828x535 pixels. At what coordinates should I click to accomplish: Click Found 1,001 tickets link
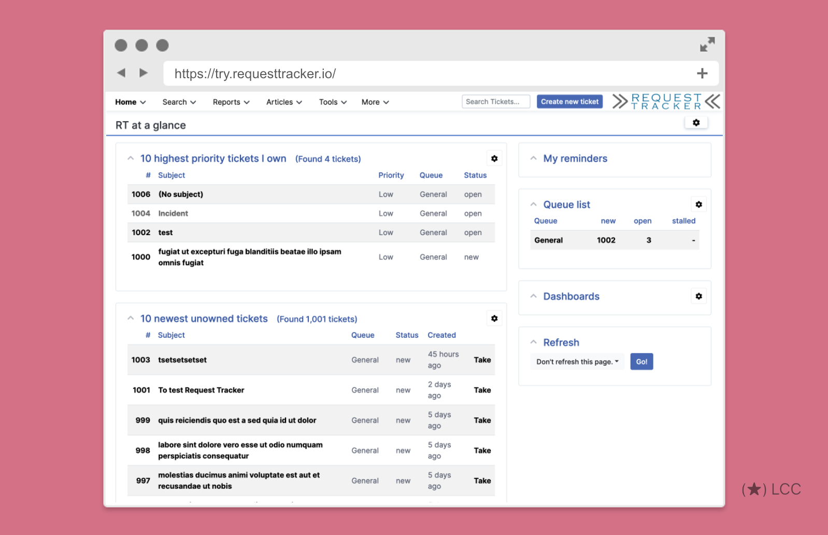pyautogui.click(x=317, y=319)
